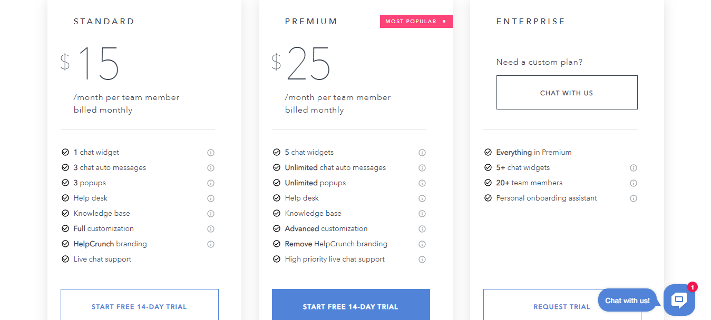This screenshot has height=320, width=711.
Task: Click info icon beside Personal onboarding assistant
Action: (x=634, y=198)
